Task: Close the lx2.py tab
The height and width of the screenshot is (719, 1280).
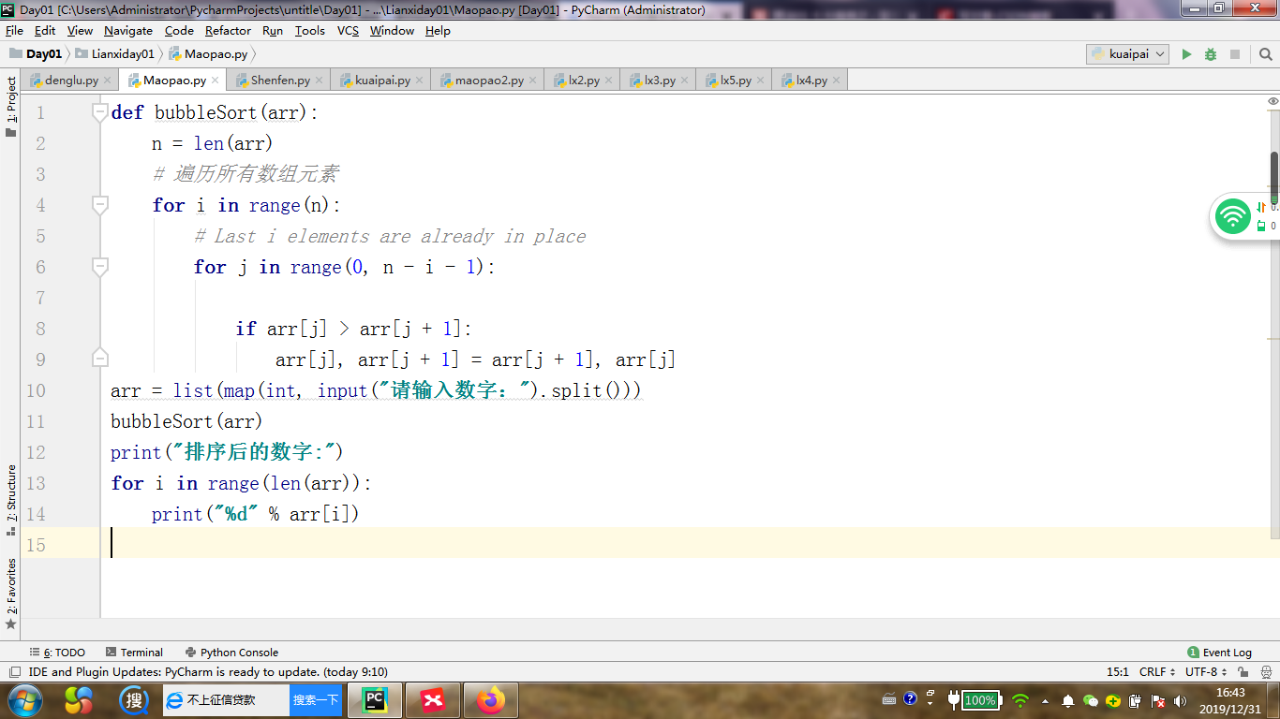Action: pos(609,81)
